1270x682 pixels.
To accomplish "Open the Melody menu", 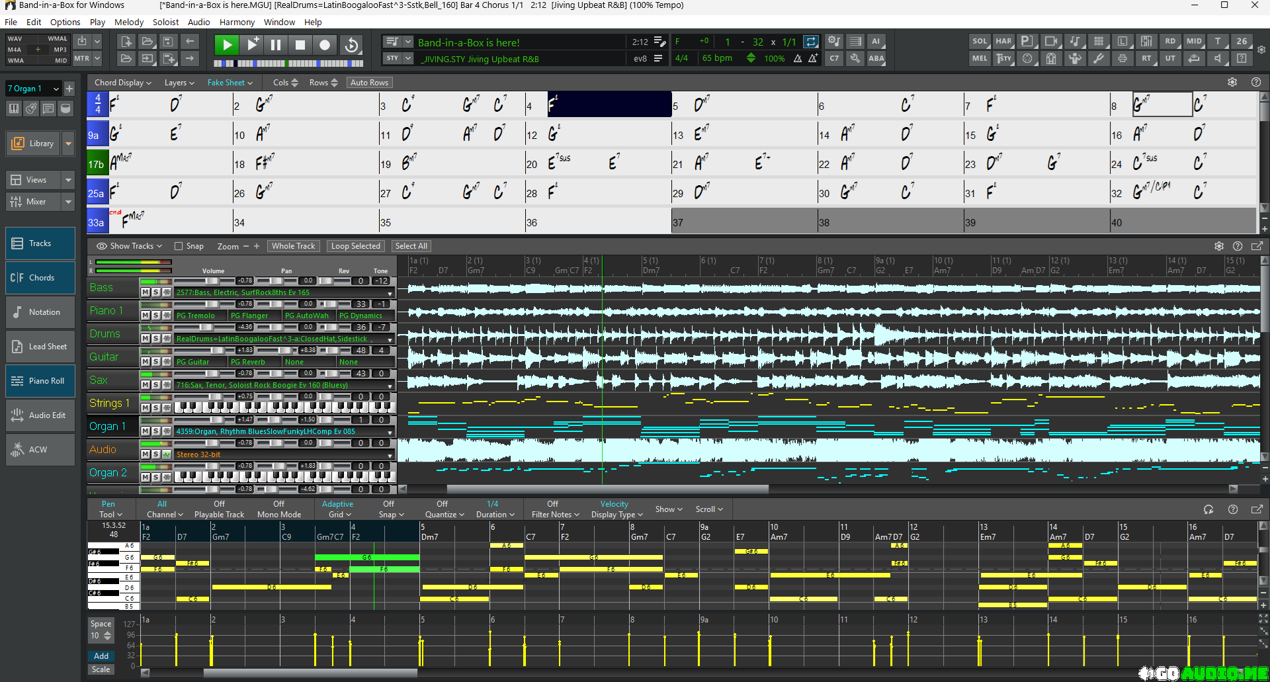I will 128,22.
